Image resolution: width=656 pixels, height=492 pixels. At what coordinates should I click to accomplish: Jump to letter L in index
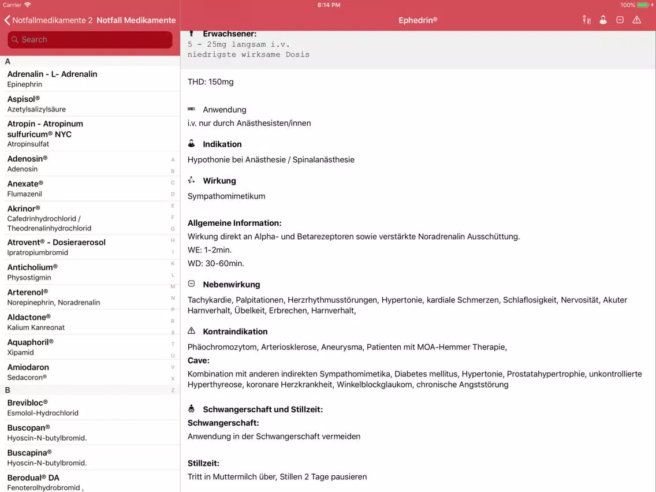pos(173,275)
